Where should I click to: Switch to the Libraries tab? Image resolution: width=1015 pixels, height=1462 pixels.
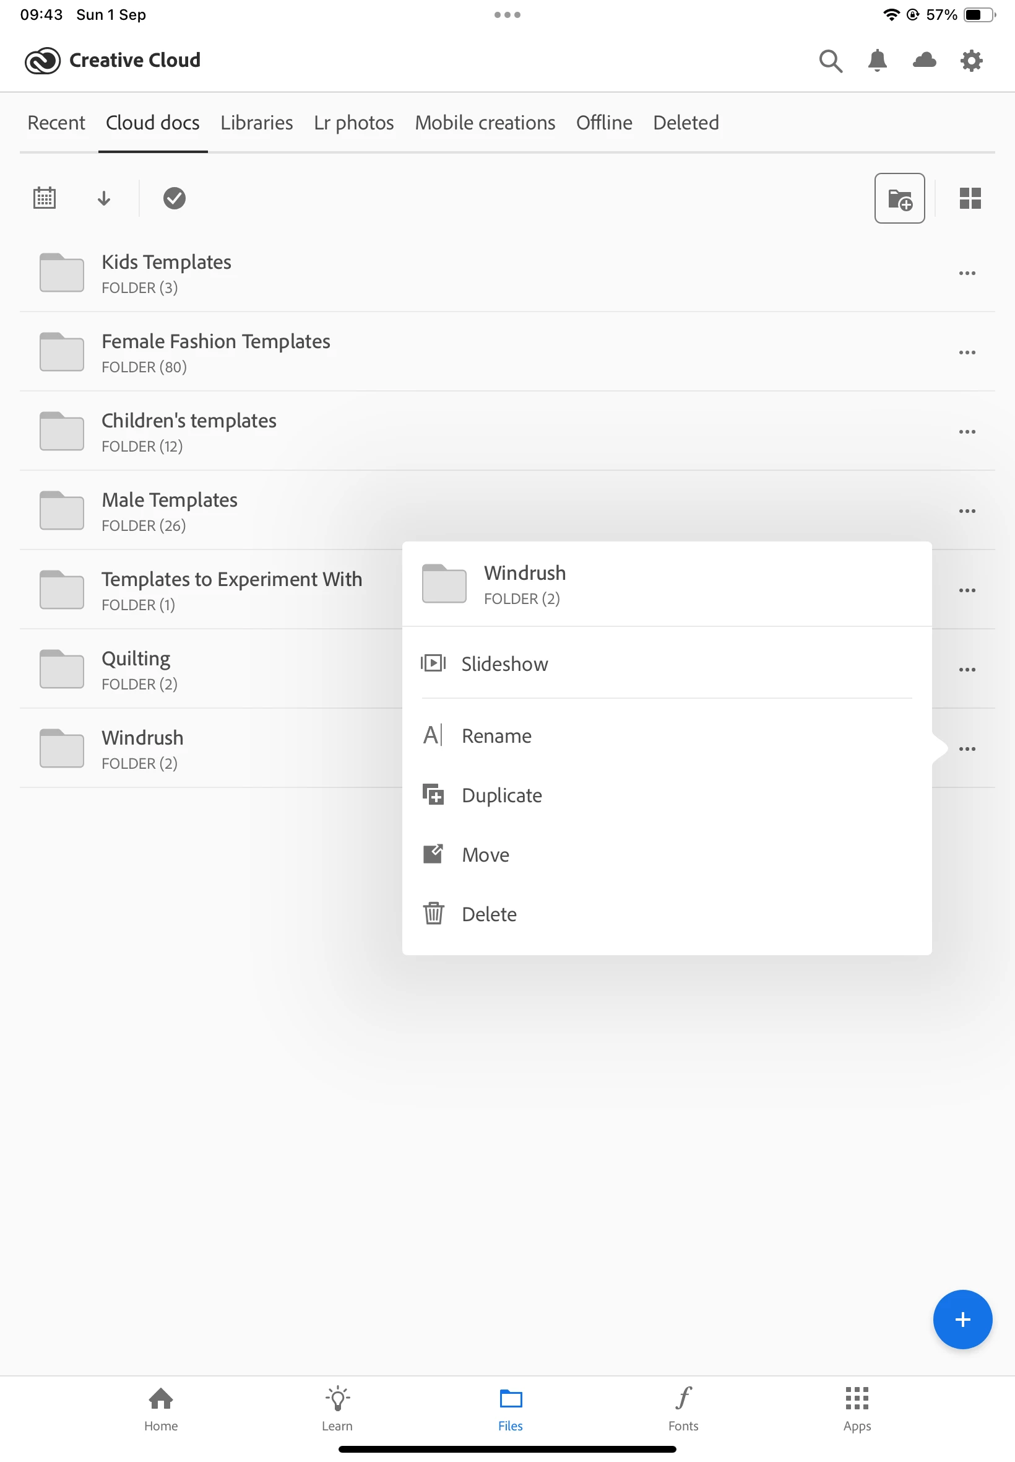256,123
